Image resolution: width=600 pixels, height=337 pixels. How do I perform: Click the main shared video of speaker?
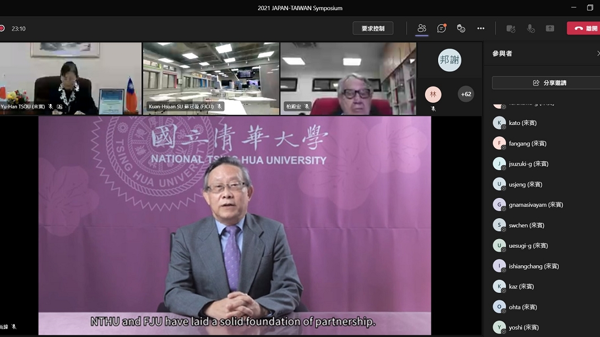(234, 226)
